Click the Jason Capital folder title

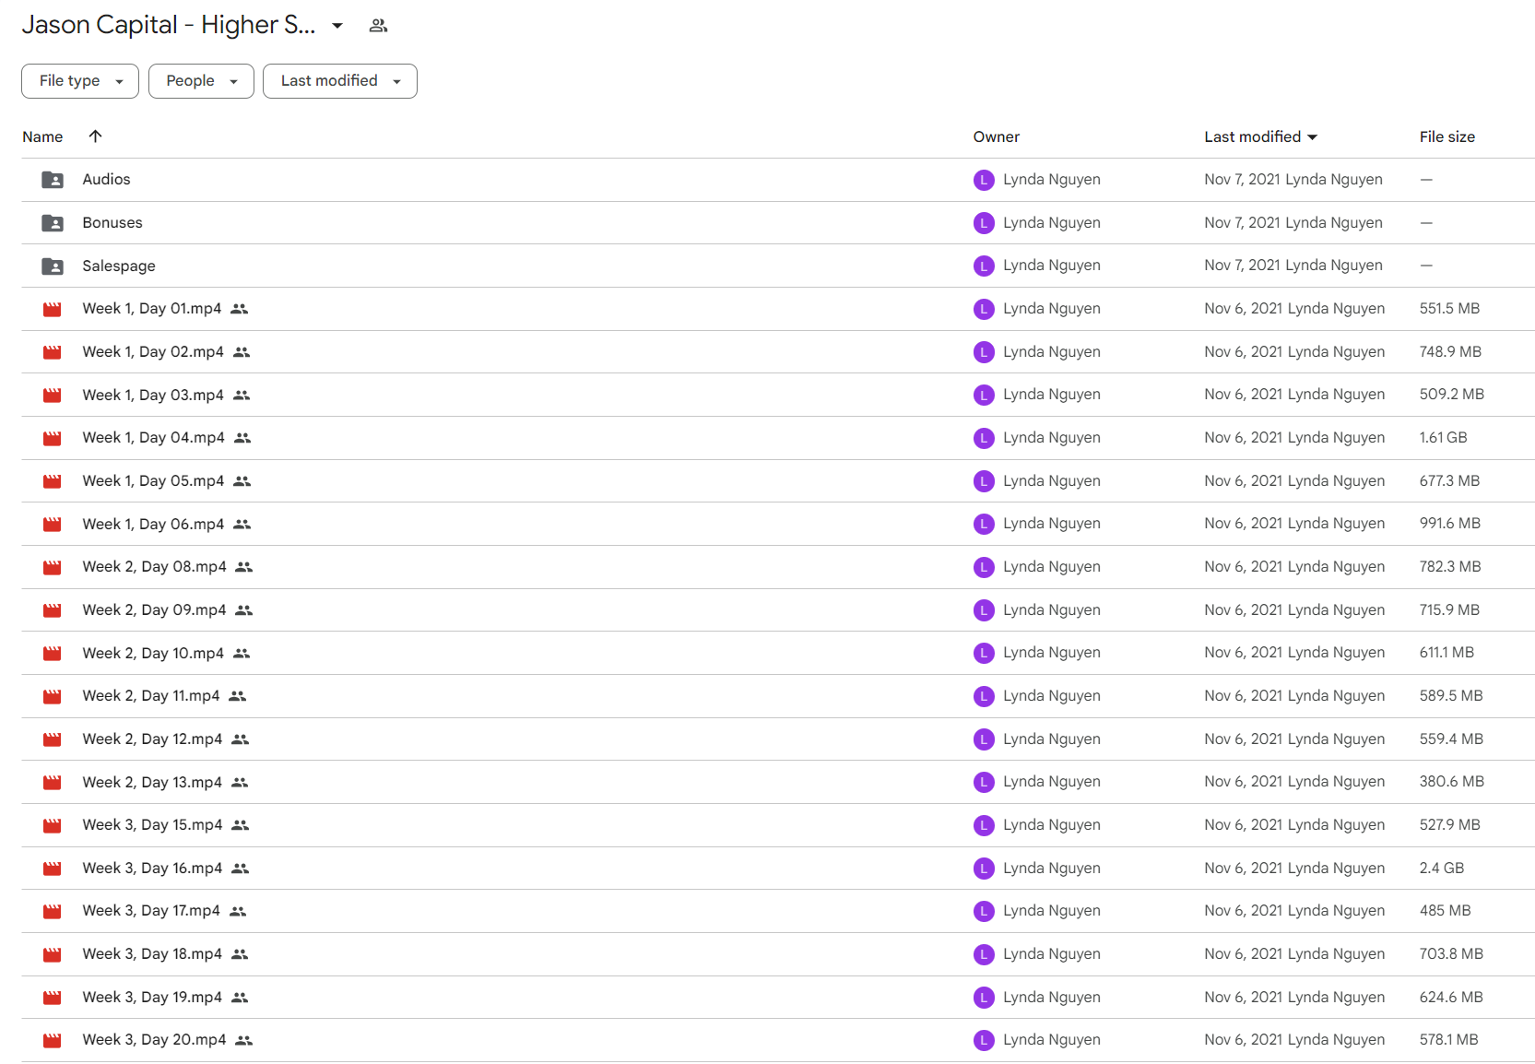(169, 25)
